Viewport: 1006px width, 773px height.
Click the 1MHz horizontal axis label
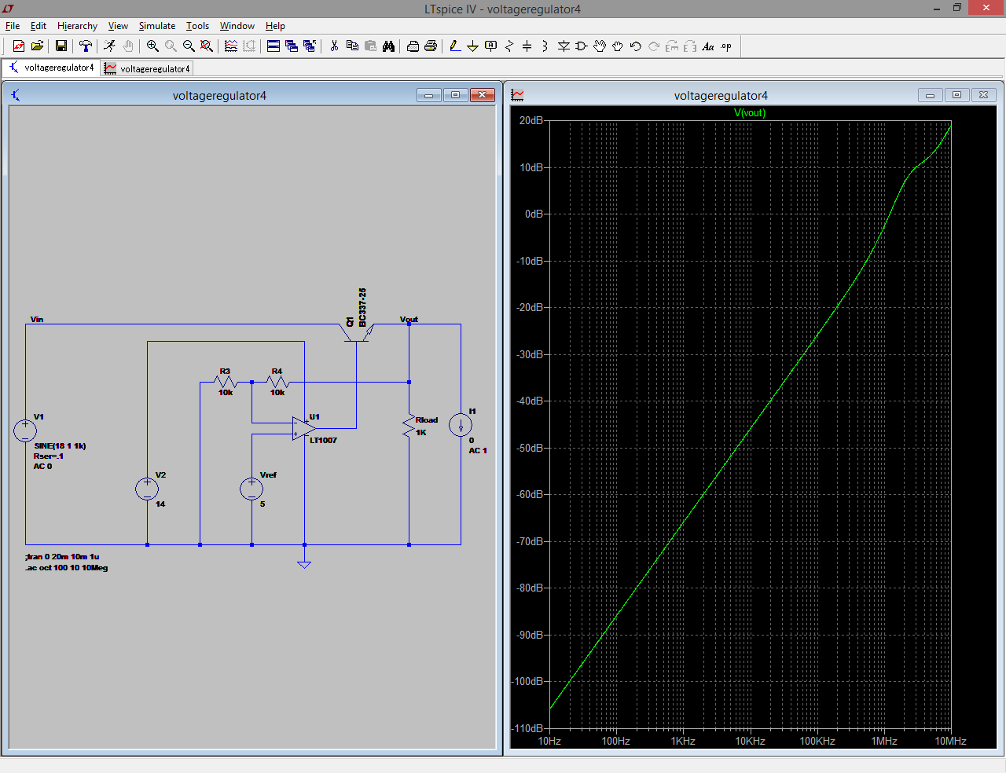pyautogui.click(x=884, y=741)
